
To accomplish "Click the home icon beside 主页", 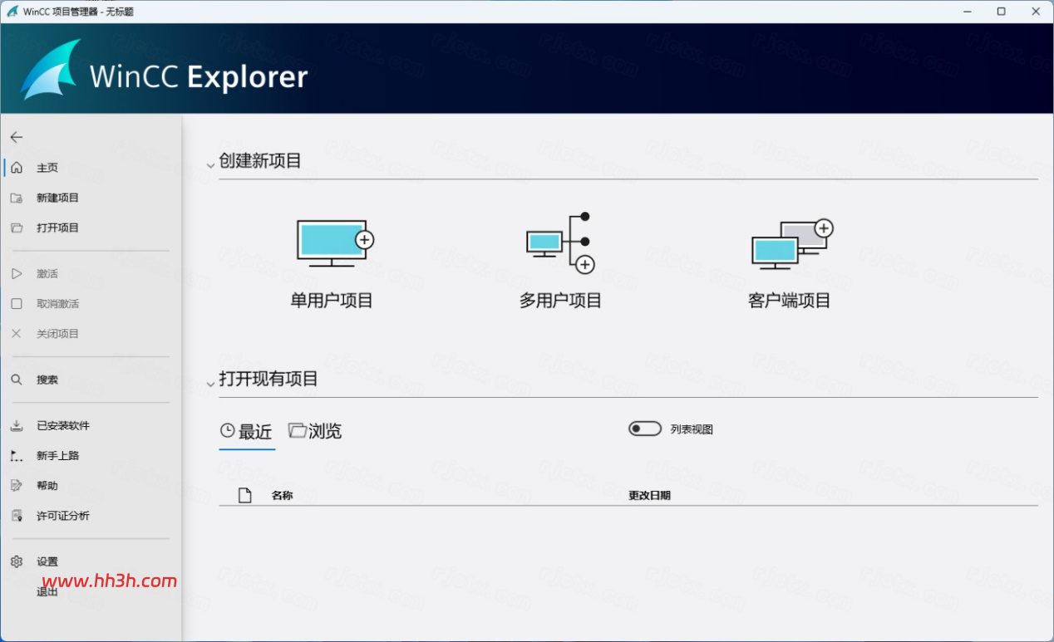I will [17, 168].
